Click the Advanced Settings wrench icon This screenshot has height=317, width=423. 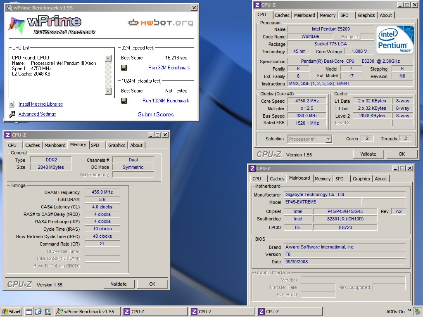coord(12,114)
